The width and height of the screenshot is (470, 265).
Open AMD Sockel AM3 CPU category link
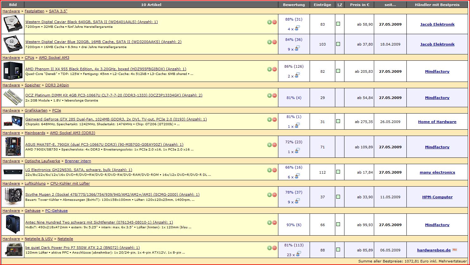[54, 58]
